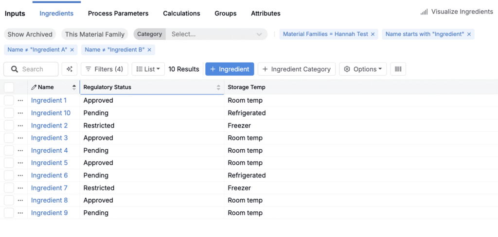
Task: Click the sort arrows in the Name column
Action: [74, 87]
